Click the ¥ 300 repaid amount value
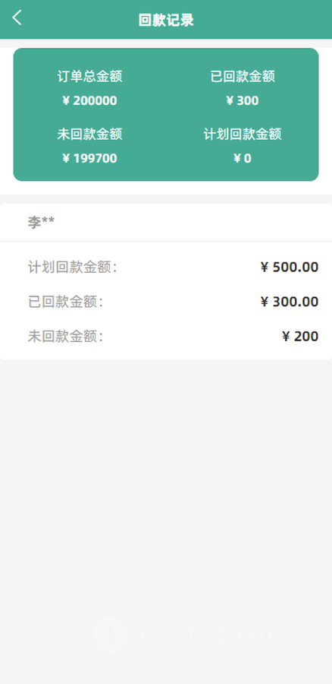Viewport: 332px width, 684px height. click(243, 101)
